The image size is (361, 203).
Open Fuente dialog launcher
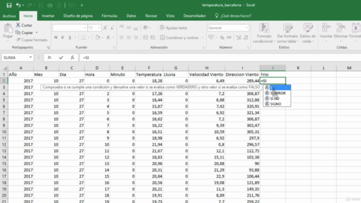114,47
